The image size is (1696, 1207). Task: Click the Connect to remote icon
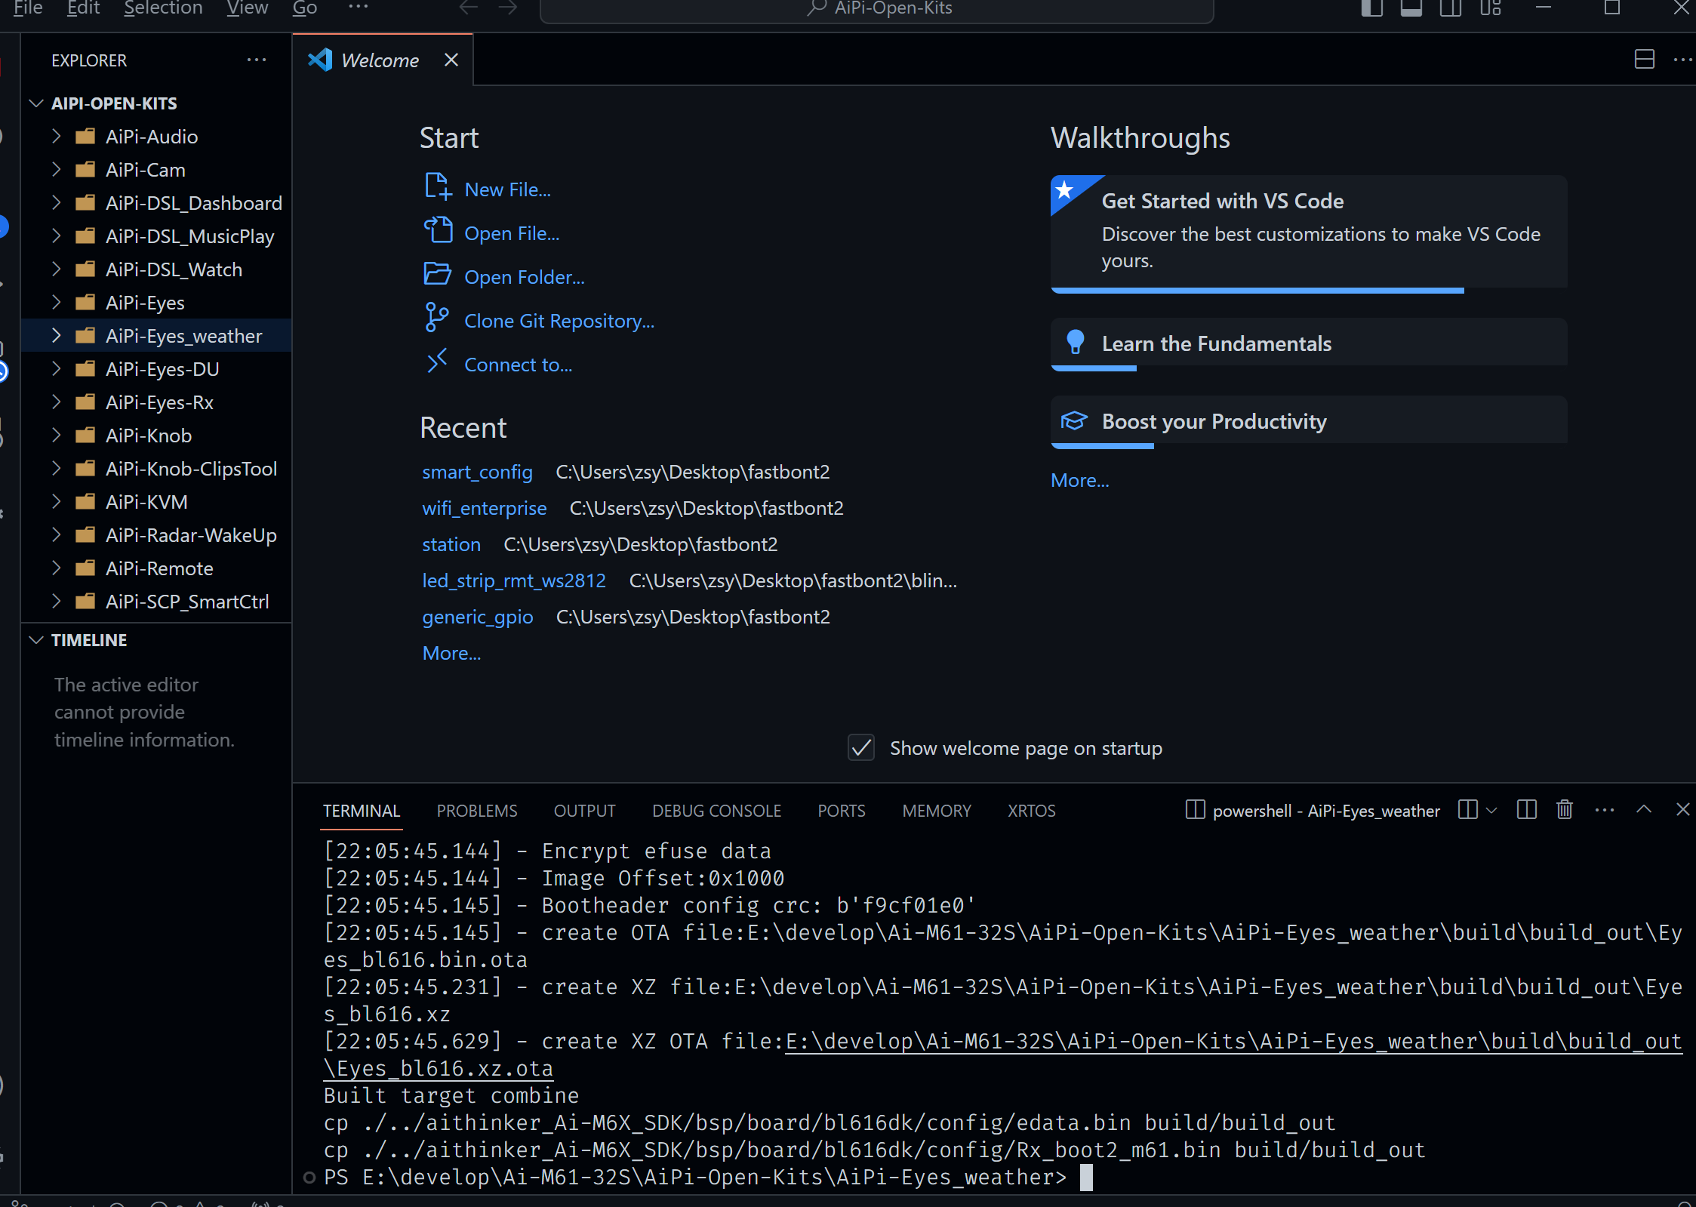[x=437, y=362]
